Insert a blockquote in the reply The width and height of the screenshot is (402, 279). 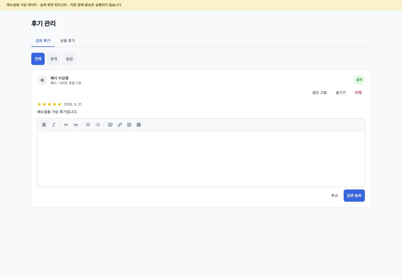coord(110,125)
